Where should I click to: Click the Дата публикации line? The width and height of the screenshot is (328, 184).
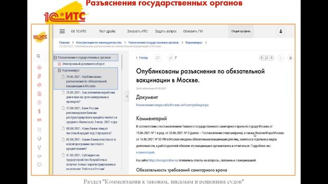point(151,88)
